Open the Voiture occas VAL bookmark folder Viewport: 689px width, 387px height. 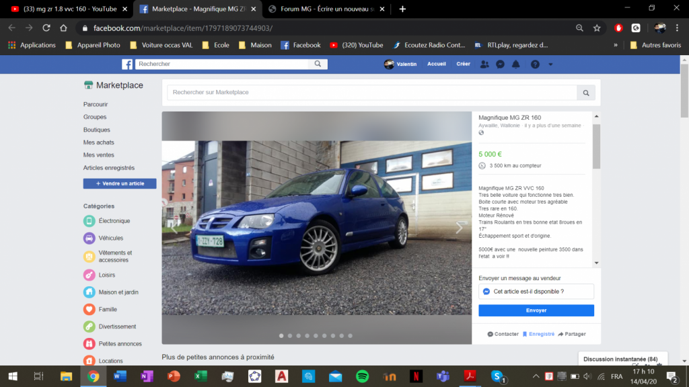coord(161,45)
